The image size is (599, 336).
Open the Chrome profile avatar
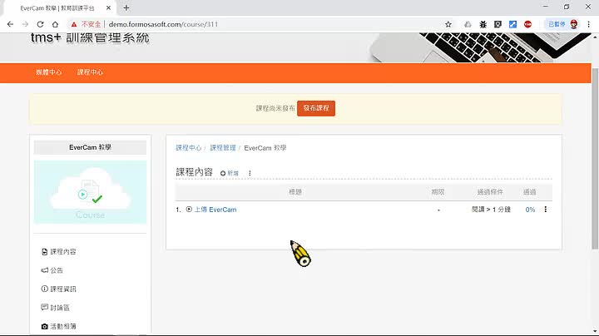pos(574,24)
